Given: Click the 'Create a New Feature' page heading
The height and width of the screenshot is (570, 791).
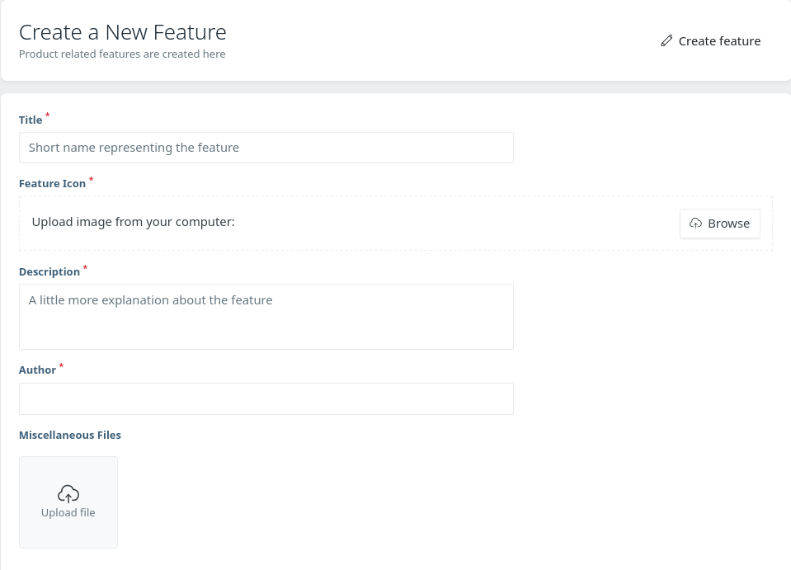Looking at the screenshot, I should (123, 32).
